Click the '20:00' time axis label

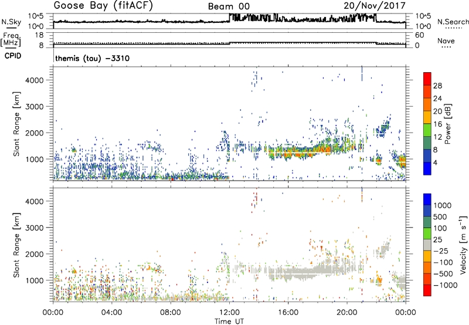[x=346, y=313]
